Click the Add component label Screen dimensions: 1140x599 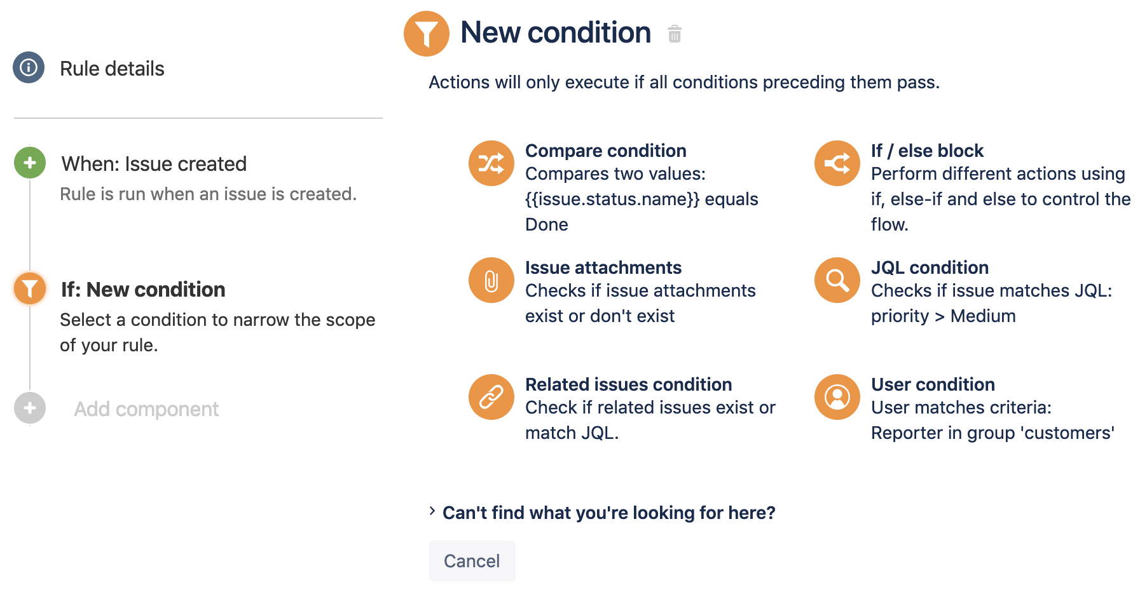pyautogui.click(x=146, y=409)
